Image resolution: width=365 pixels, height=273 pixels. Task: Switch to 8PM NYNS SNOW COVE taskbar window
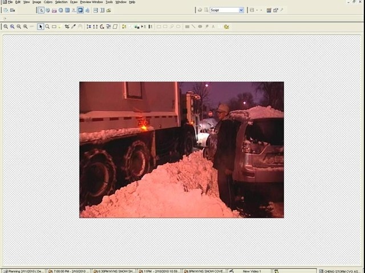(204, 271)
